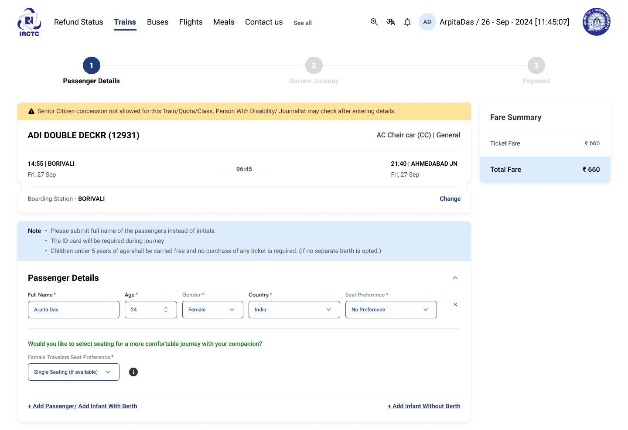Click arrival 21:40 | AHMEDABAD JN text
This screenshot has height=430, width=628.
point(424,164)
